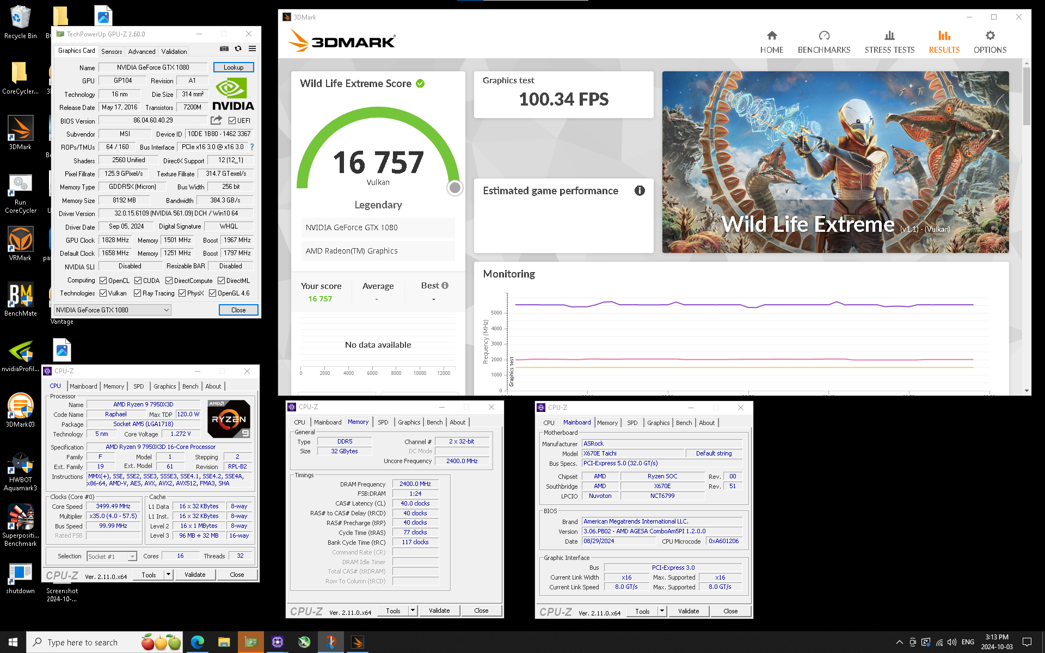The height and width of the screenshot is (653, 1045).
Task: Click Validate in CPU-Z CPU window
Action: (195, 575)
